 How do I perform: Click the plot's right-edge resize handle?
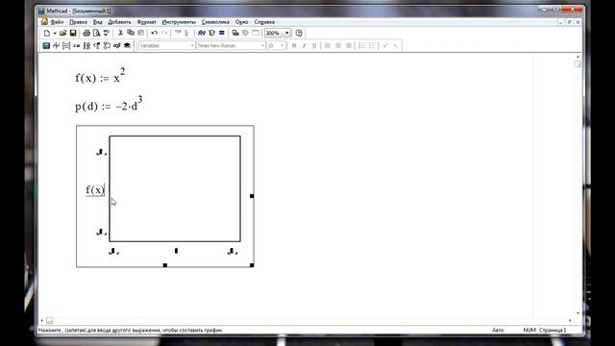click(x=252, y=196)
